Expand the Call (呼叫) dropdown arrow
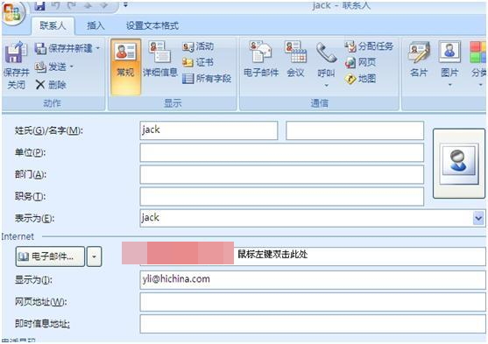This screenshot has width=488, height=344. [326, 85]
